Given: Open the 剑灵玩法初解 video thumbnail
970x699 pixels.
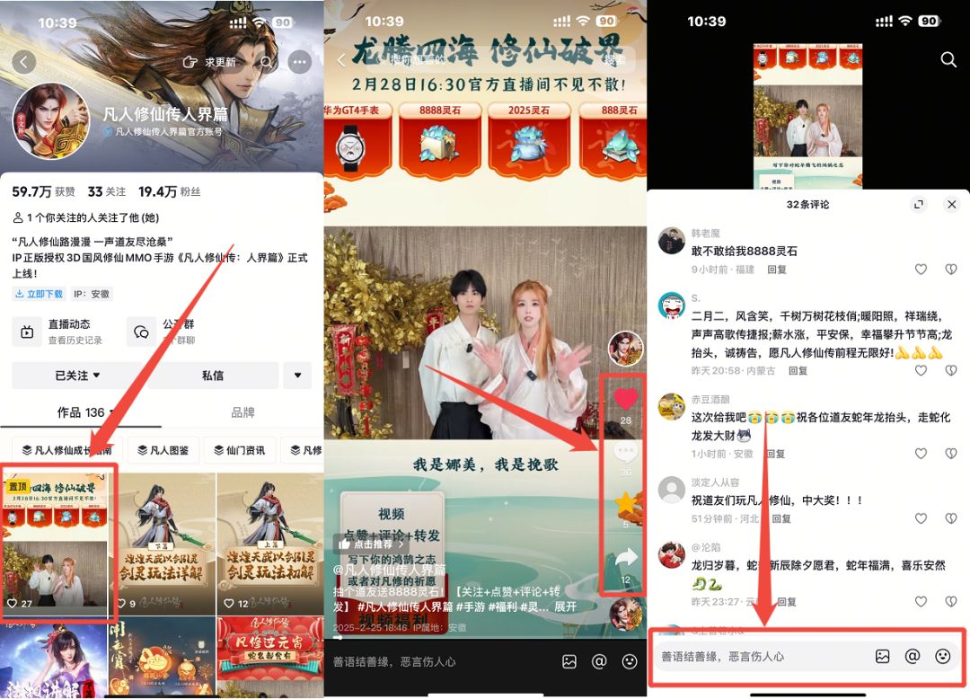Looking at the screenshot, I should click(x=269, y=544).
